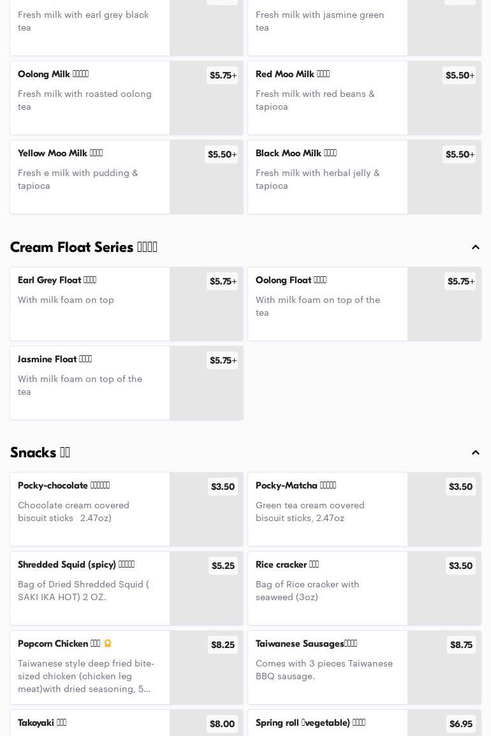Open the Shredded Squid (spicy) item
The width and height of the screenshot is (491, 736).
pyautogui.click(x=90, y=588)
